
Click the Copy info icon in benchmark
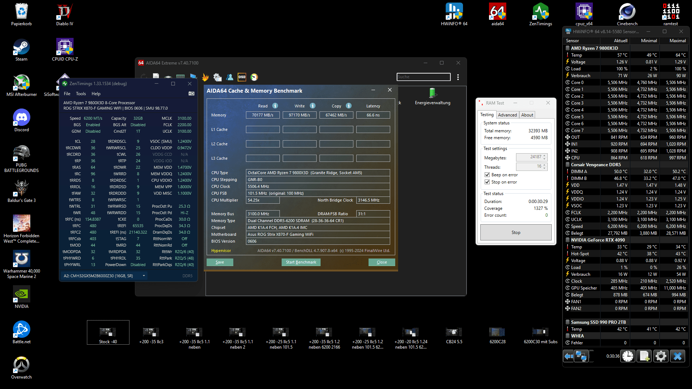[x=349, y=106]
